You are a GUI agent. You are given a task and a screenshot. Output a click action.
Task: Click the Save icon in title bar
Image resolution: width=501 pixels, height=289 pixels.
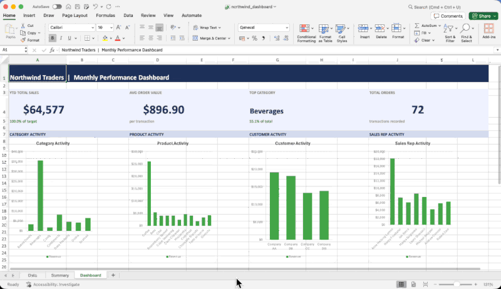[77, 7]
